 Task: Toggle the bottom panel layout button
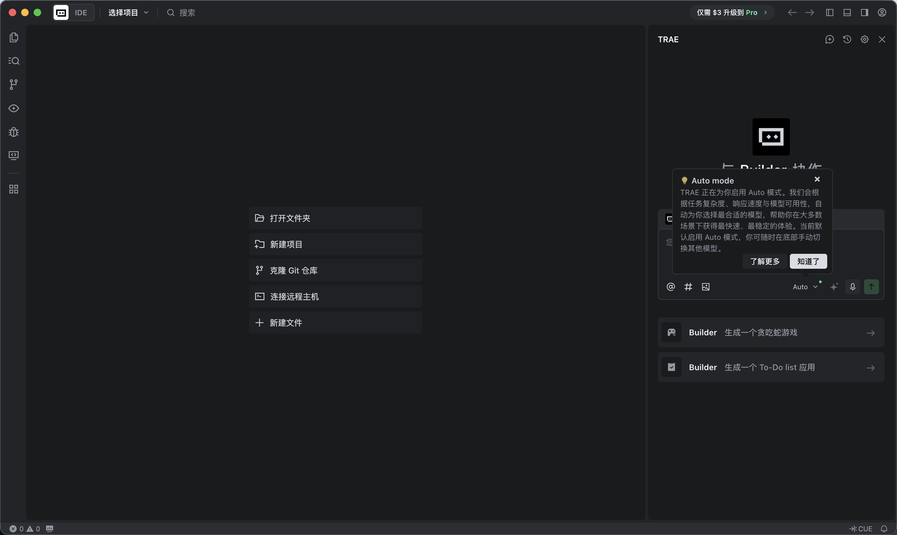click(x=847, y=13)
